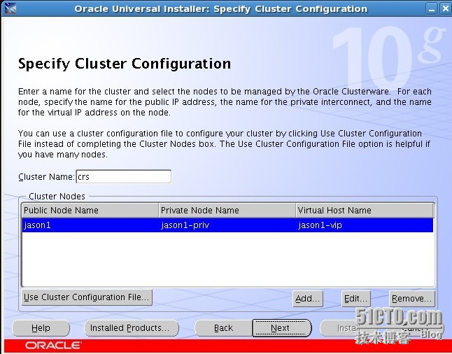Select the jason1-vip virtual host cell

point(365,225)
